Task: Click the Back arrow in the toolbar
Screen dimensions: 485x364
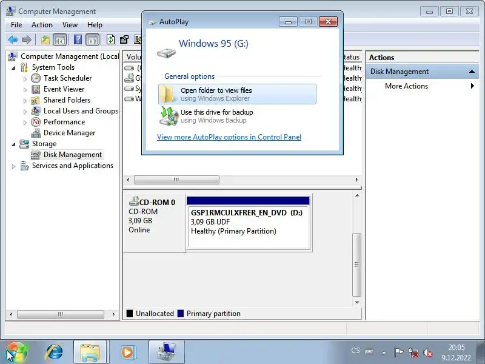Action: (13, 39)
